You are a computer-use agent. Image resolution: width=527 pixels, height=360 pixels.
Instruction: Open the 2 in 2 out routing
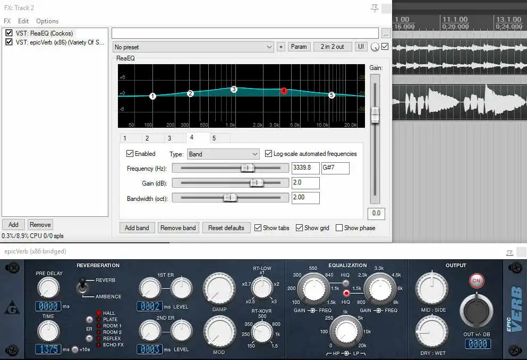[333, 47]
